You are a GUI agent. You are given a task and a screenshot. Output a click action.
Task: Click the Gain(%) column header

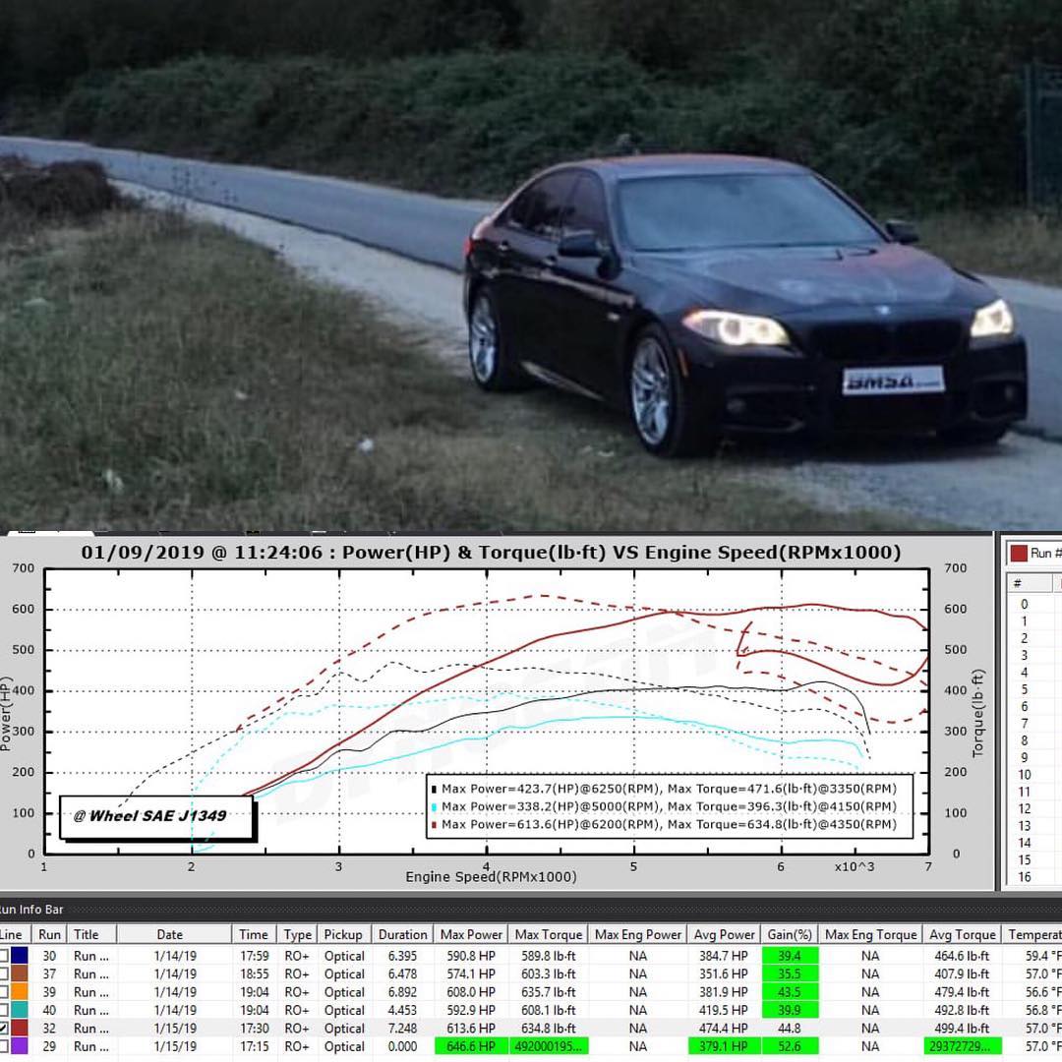(x=790, y=934)
